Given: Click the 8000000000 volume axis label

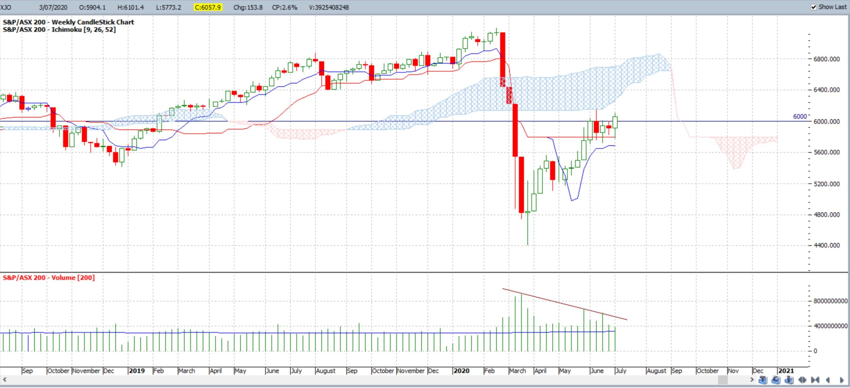Looking at the screenshot, I should pyautogui.click(x=830, y=301).
